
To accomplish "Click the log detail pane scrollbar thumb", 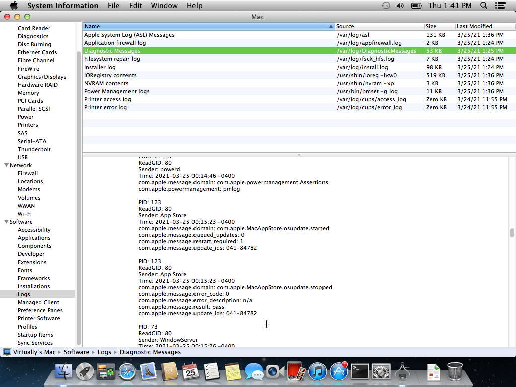I will 512,233.
